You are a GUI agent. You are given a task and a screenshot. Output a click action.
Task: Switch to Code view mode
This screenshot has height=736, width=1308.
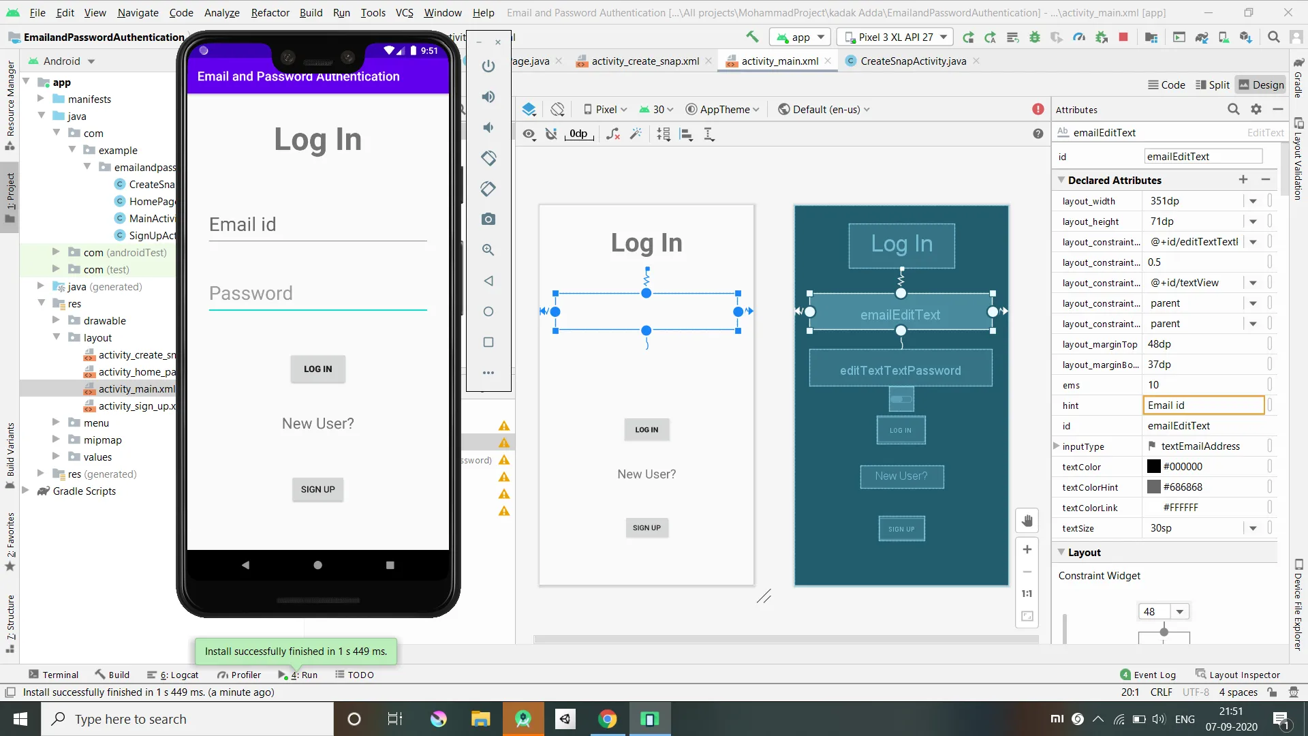tap(1166, 85)
